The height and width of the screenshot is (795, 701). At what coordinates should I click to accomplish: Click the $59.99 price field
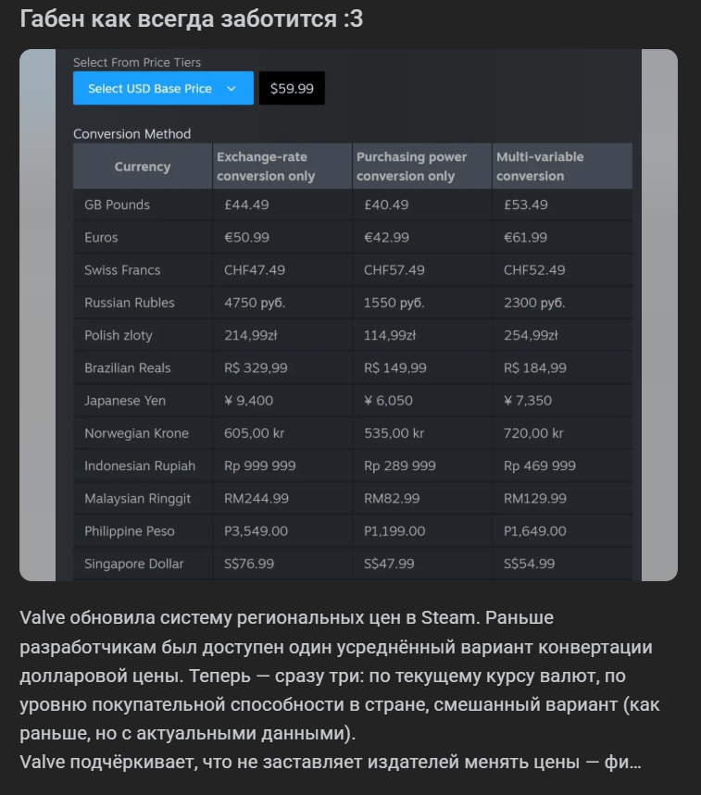[x=292, y=89]
